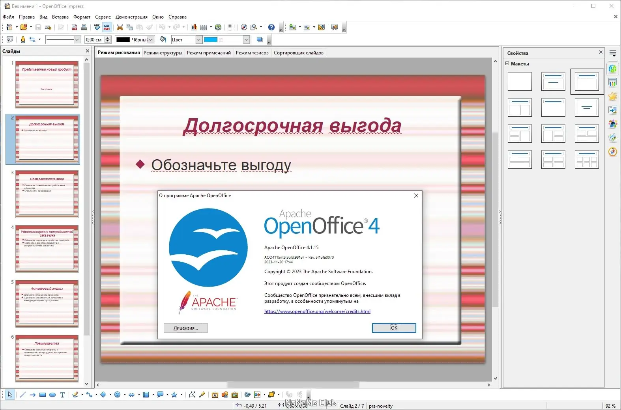Click the blue fill color swatch
Image resolution: width=621 pixels, height=410 pixels.
[x=211, y=39]
